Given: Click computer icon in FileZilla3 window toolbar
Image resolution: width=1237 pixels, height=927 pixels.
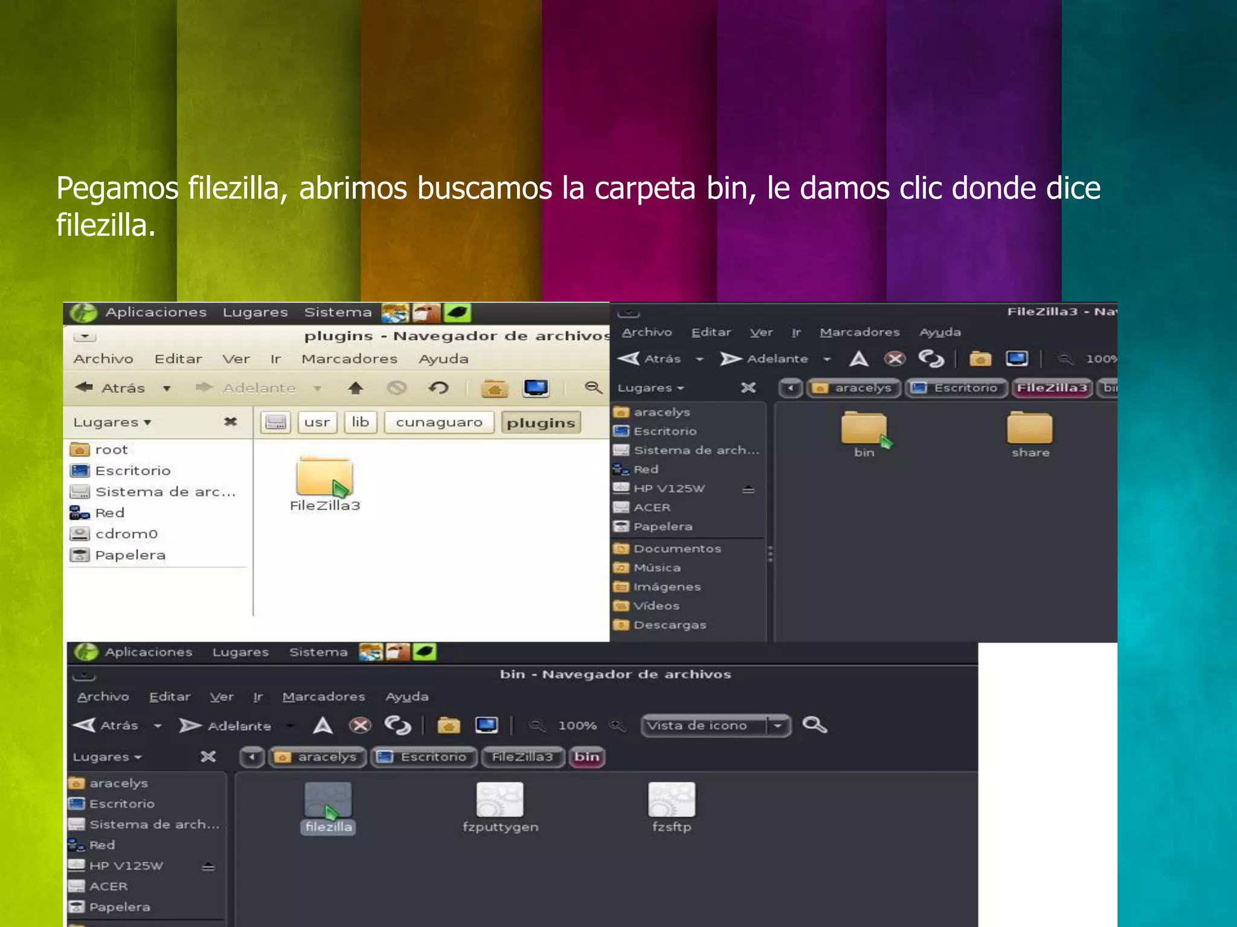Looking at the screenshot, I should (1017, 359).
